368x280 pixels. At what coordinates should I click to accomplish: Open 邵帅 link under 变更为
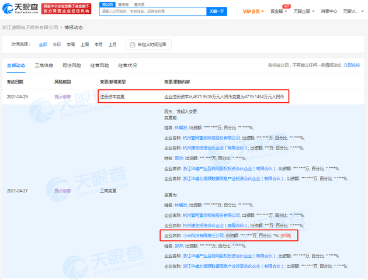179,246
